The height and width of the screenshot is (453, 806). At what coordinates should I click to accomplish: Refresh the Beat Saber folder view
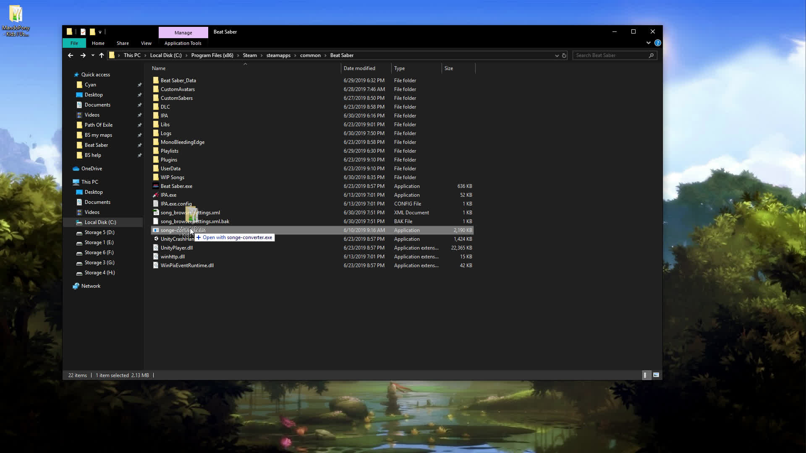pyautogui.click(x=564, y=55)
